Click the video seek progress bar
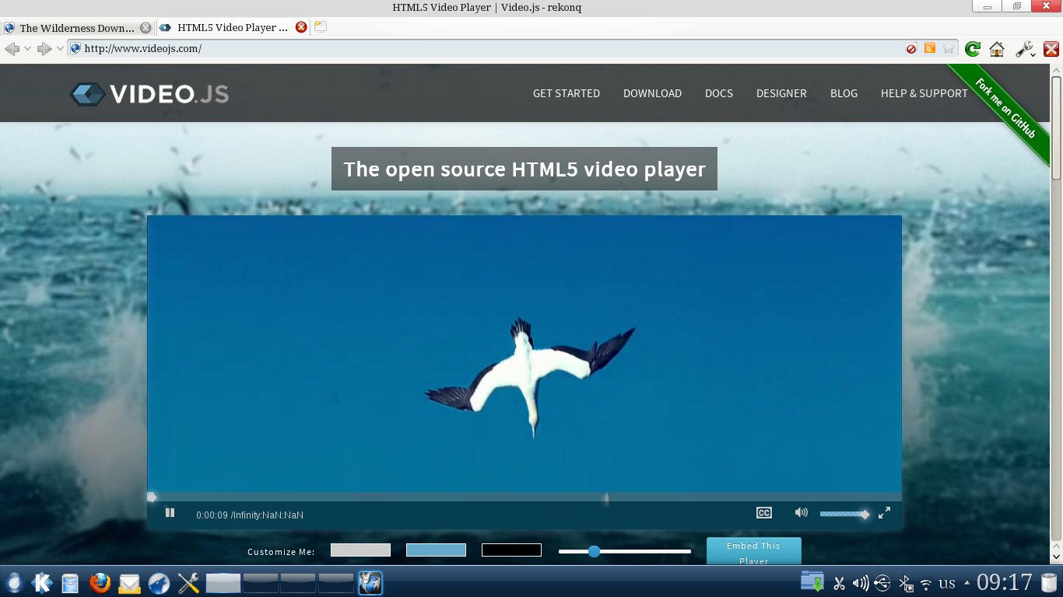 point(524,497)
